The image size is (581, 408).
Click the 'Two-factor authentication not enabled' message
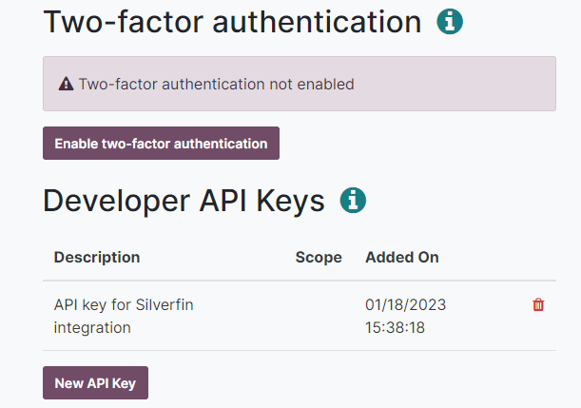(x=216, y=84)
